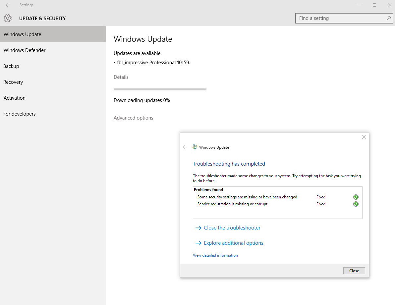The image size is (395, 305).
Task: Click the Close button in dialog
Action: coord(354,271)
